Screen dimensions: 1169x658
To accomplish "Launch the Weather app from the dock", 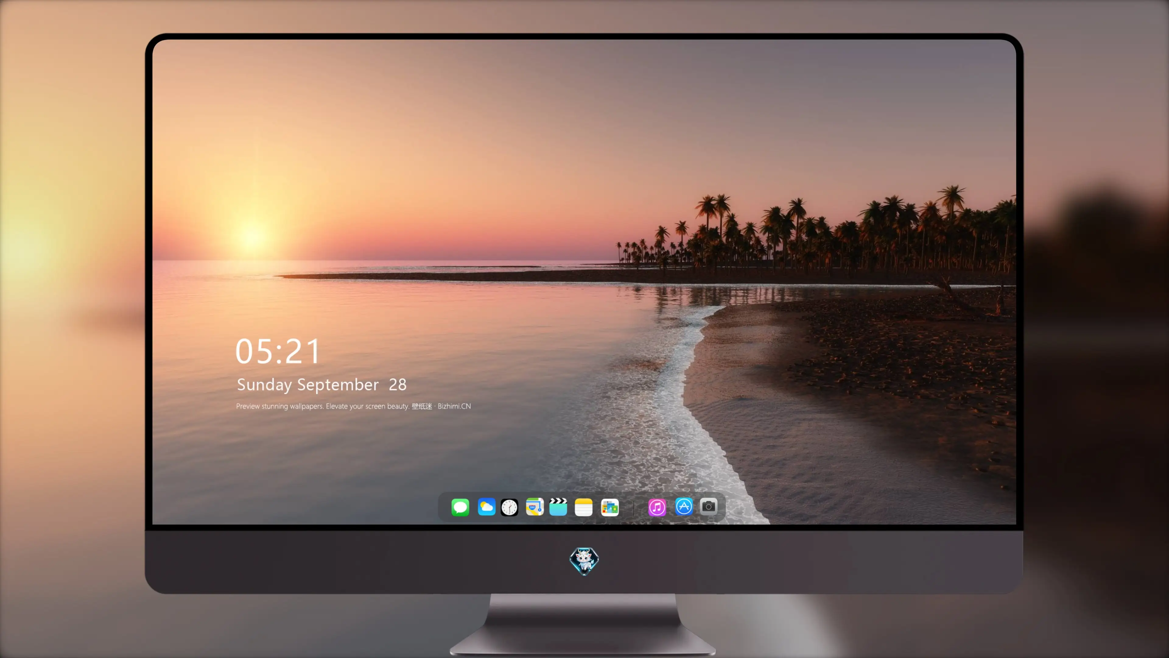I will (486, 507).
